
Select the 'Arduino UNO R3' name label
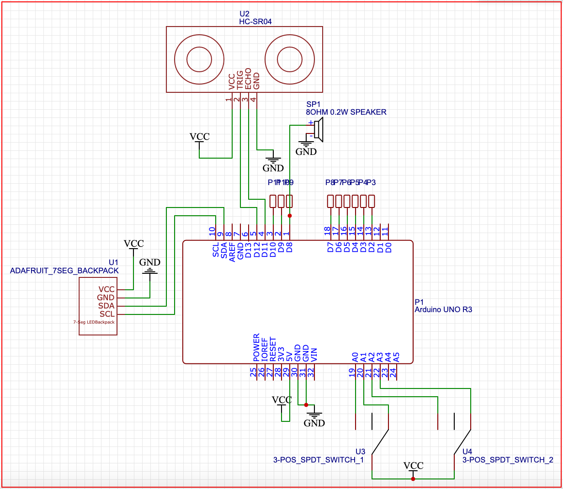(443, 309)
